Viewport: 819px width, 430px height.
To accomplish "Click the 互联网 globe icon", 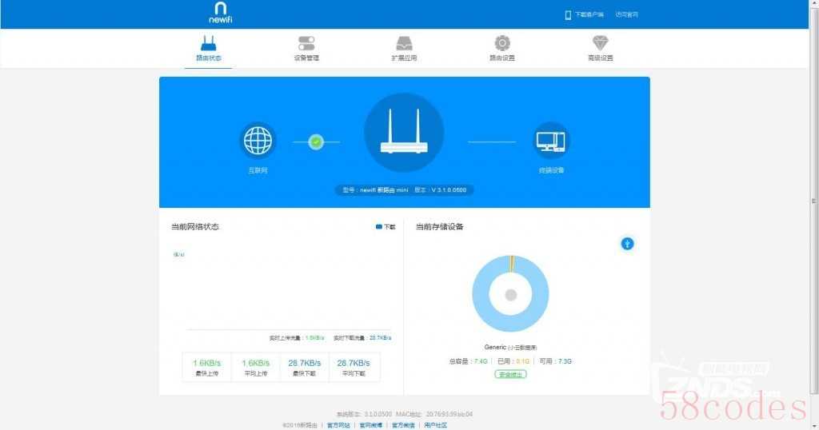I will tap(258, 141).
